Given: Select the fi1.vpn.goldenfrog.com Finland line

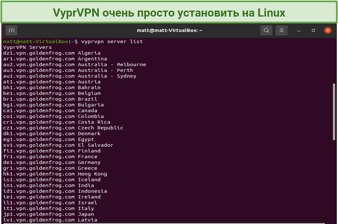Looking at the screenshot, I should click(52, 151).
